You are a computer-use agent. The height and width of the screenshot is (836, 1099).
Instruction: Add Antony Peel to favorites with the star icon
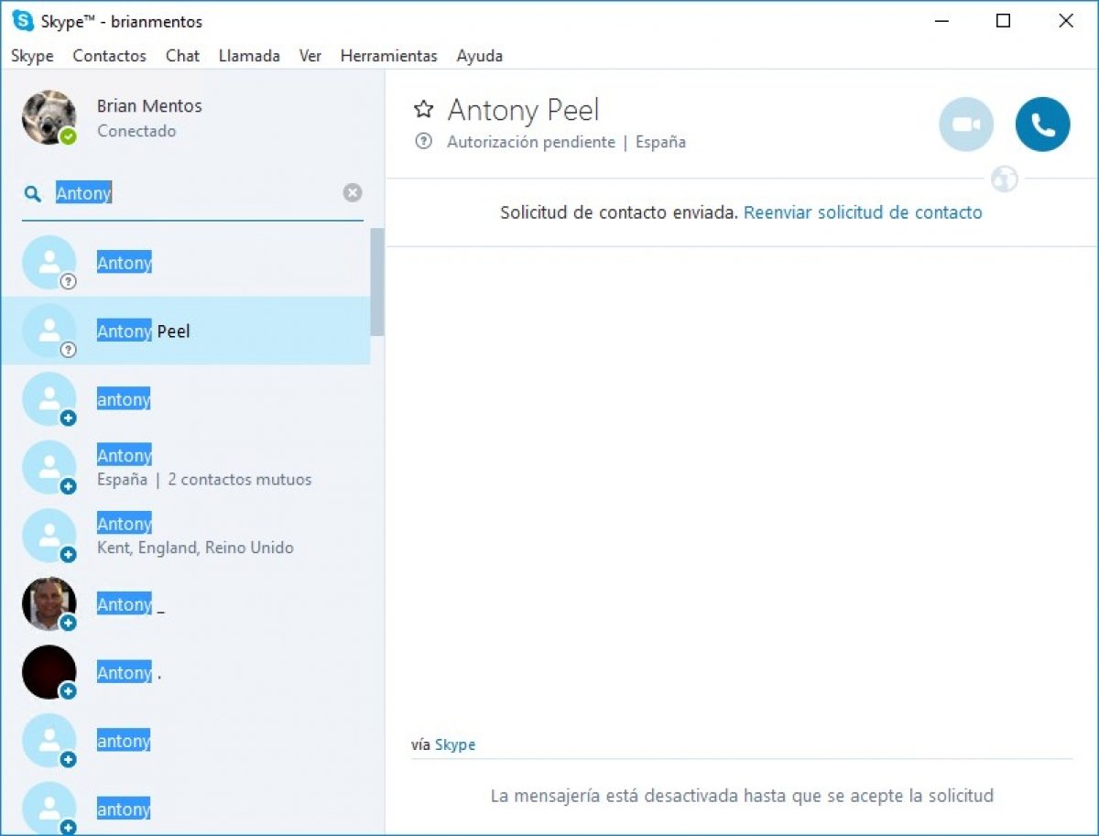tap(423, 110)
